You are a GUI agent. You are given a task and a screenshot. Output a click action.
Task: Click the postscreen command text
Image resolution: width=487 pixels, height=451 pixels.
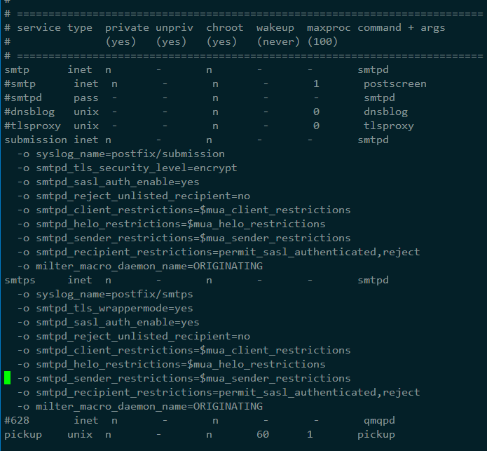pyautogui.click(x=395, y=83)
